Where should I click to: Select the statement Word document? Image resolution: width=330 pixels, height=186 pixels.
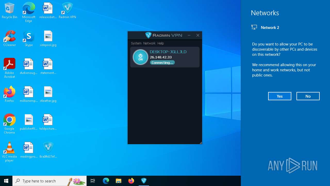pos(48,67)
